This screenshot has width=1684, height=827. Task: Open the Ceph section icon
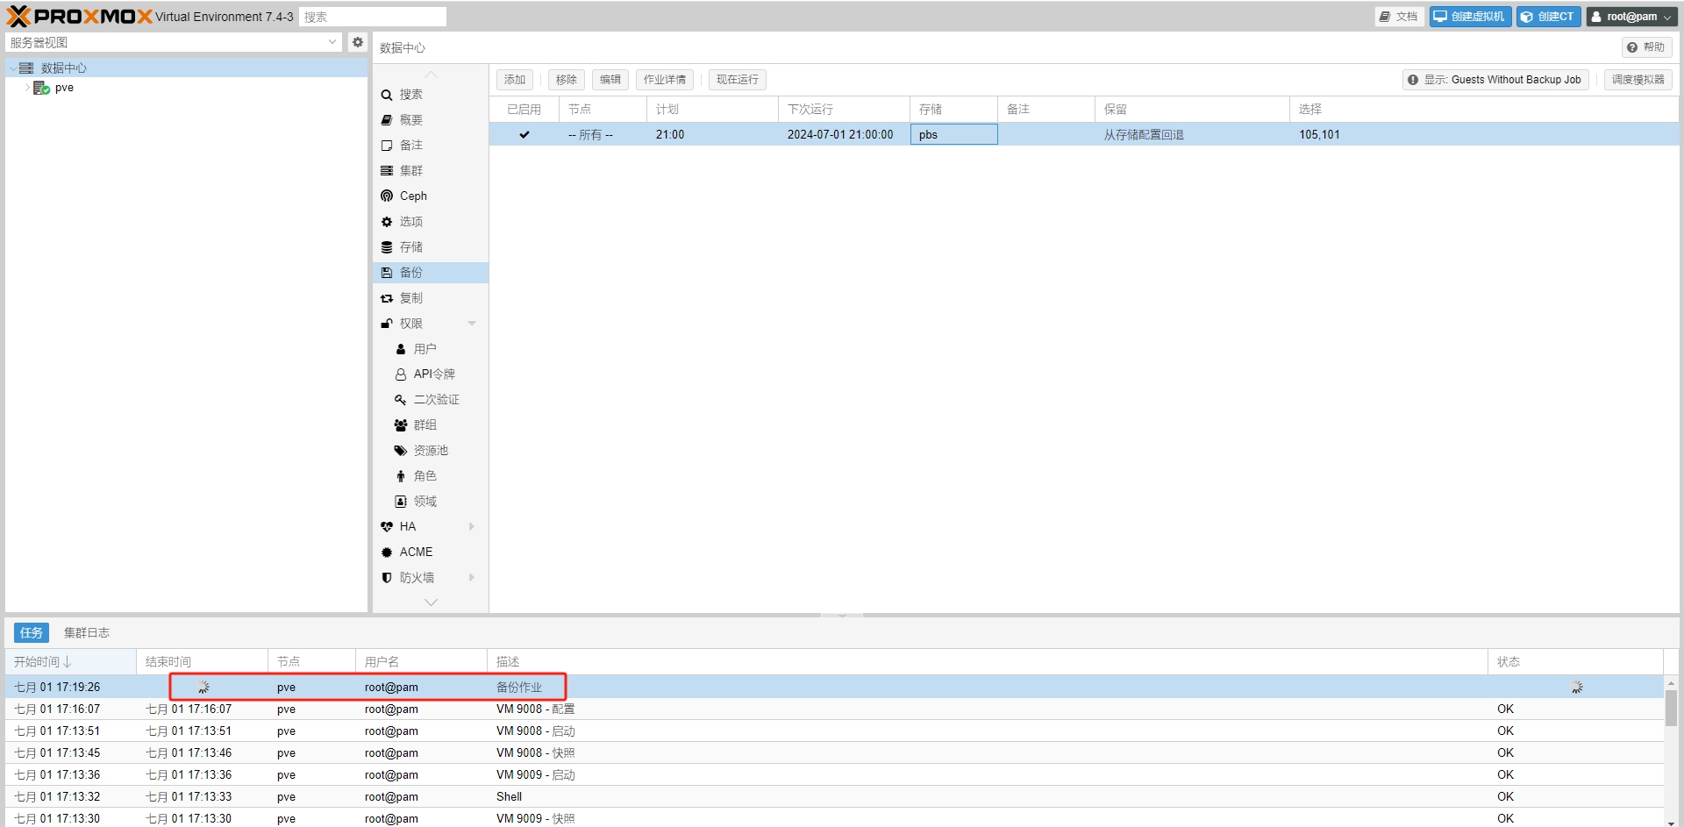point(387,196)
